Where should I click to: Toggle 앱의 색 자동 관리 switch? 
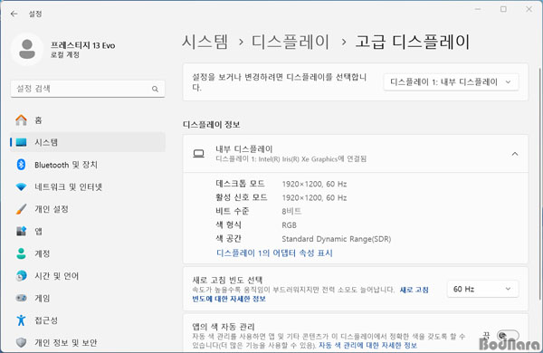[508, 335]
